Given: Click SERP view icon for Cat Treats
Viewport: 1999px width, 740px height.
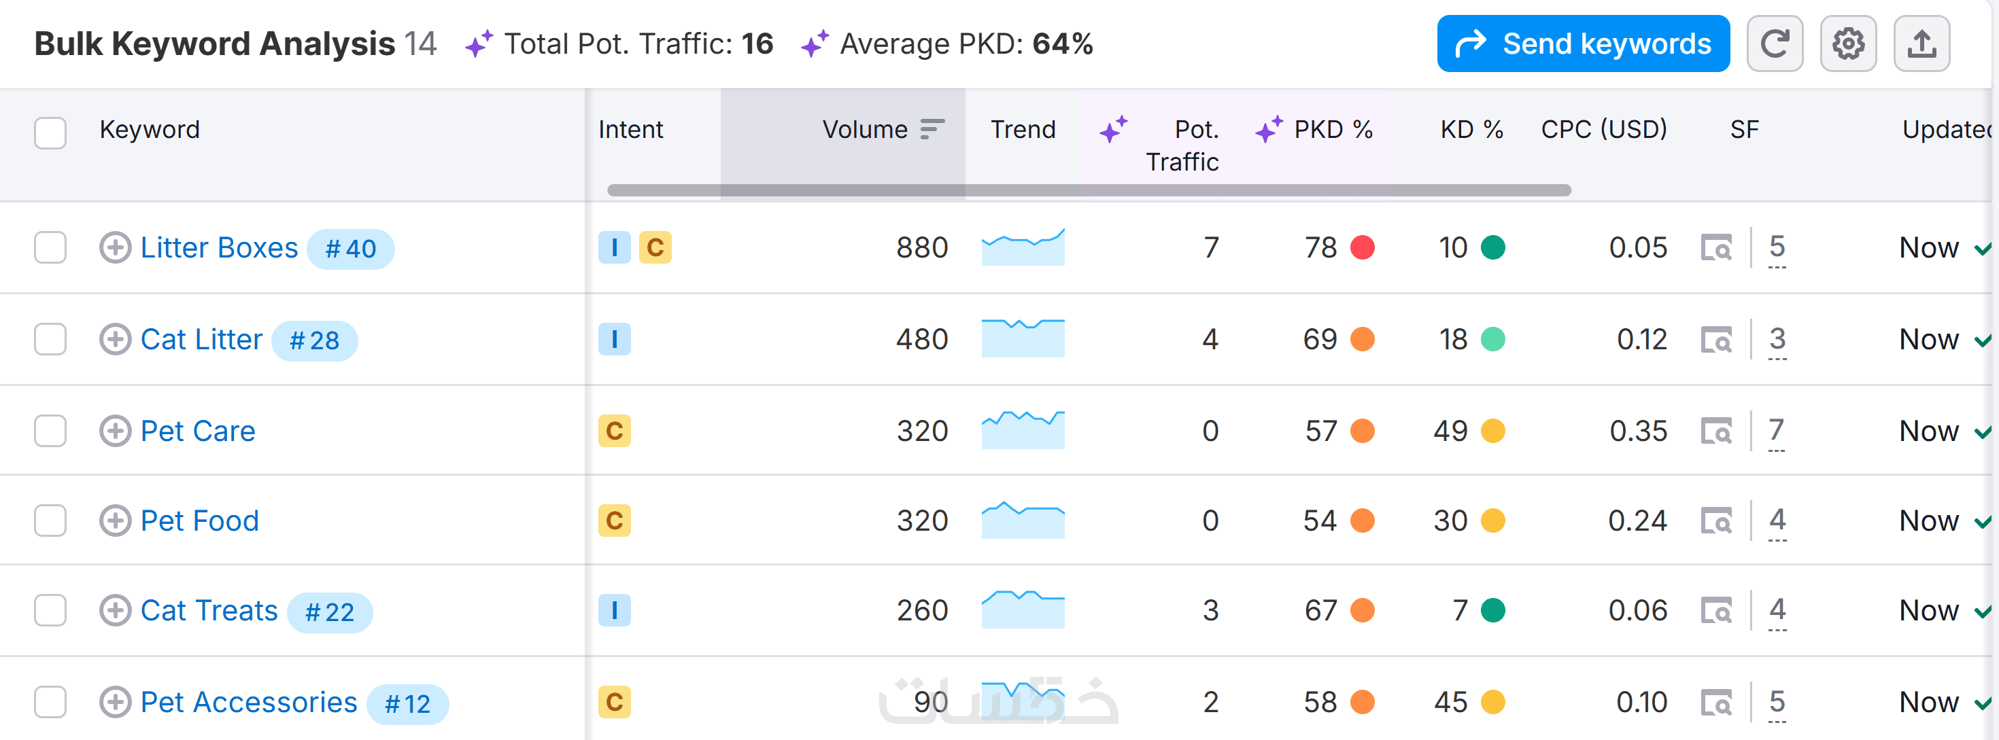Looking at the screenshot, I should pyautogui.click(x=1715, y=610).
